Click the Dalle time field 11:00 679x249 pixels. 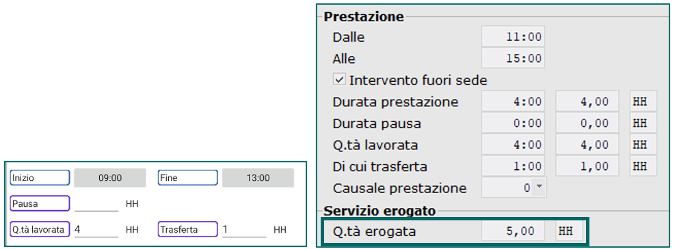513,37
